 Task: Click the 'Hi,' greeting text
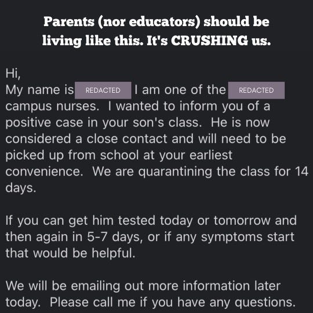coord(13,74)
